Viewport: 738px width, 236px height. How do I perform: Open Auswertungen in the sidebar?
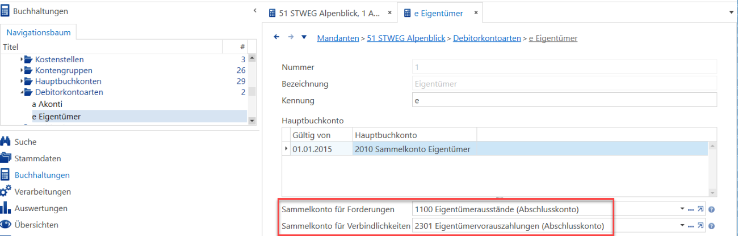[41, 208]
